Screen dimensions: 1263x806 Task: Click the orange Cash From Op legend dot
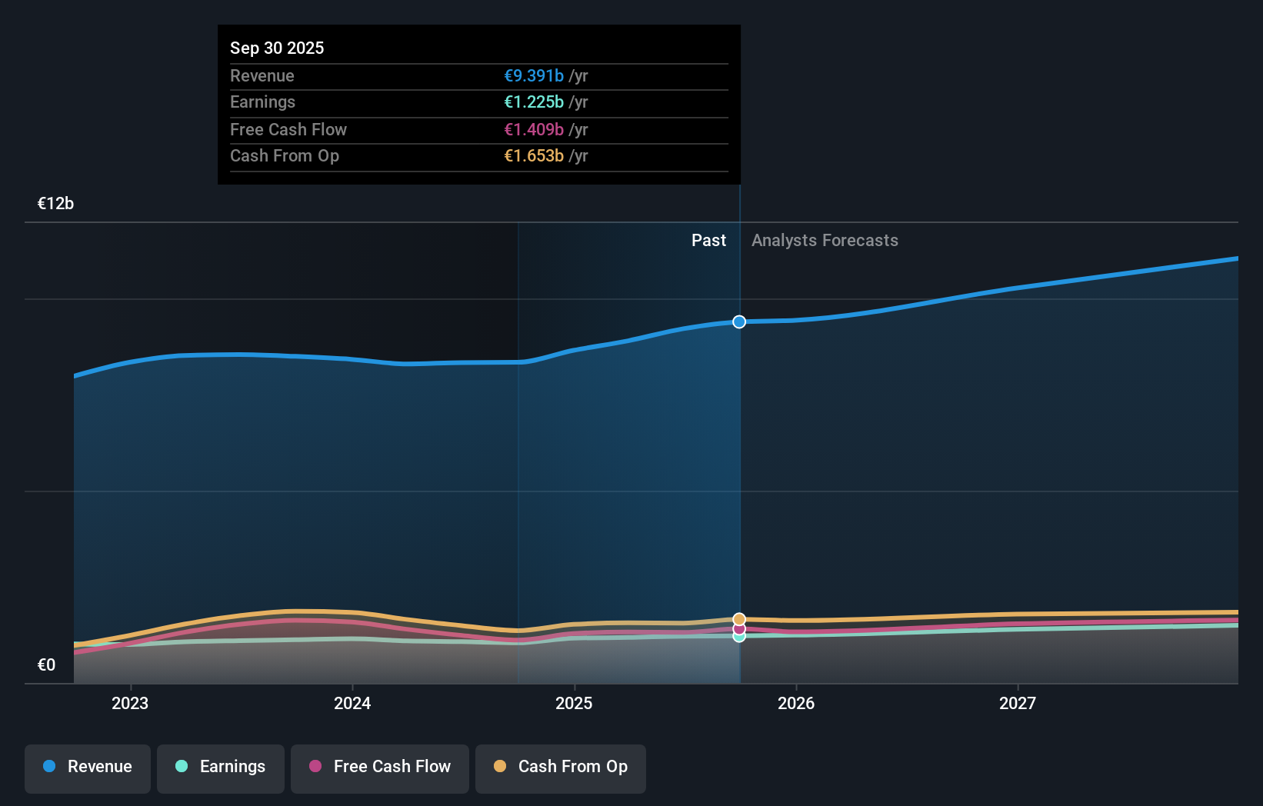click(501, 767)
